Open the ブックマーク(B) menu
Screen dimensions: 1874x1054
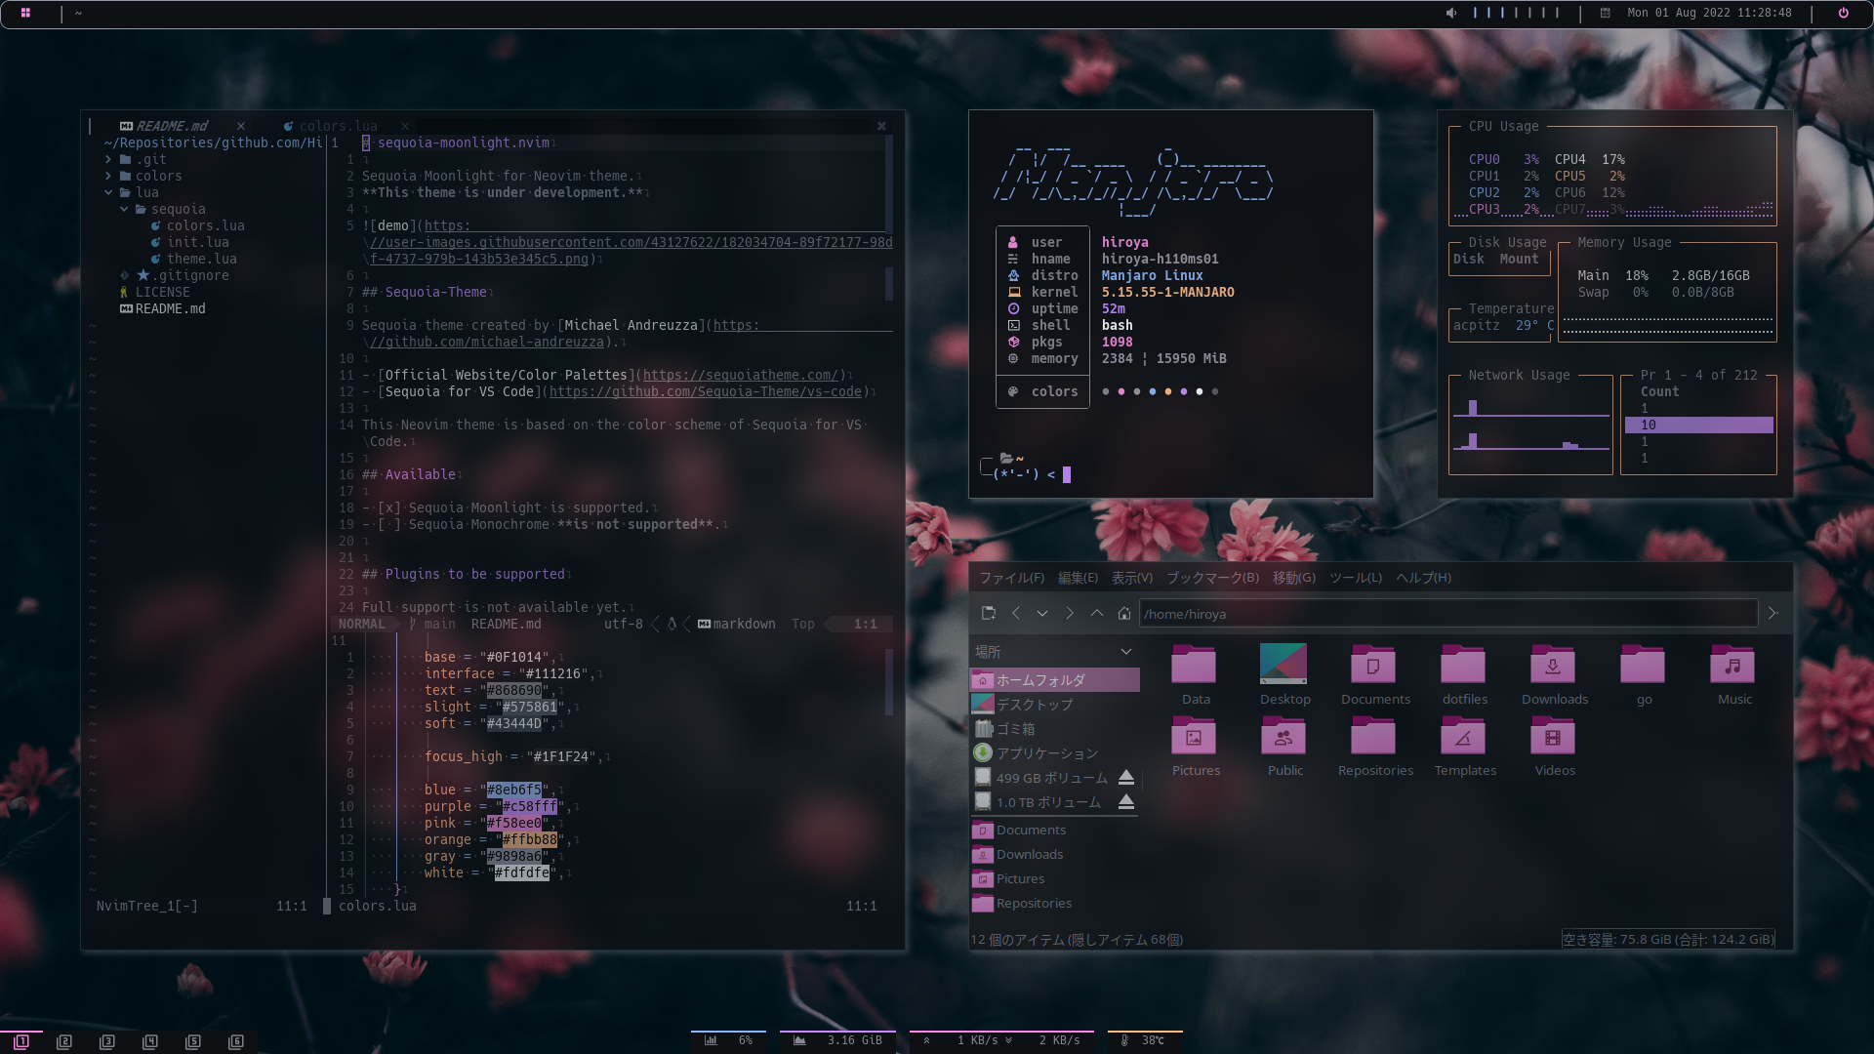click(x=1212, y=578)
